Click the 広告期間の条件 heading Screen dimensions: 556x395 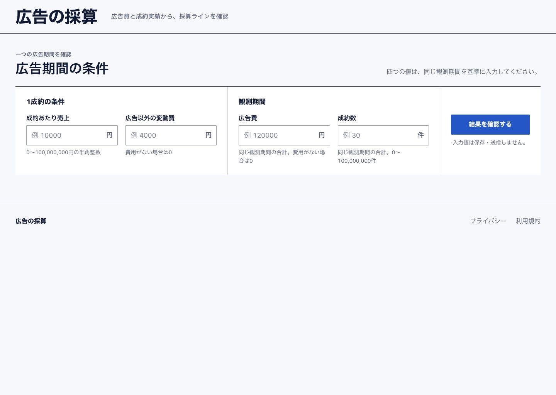(62, 69)
